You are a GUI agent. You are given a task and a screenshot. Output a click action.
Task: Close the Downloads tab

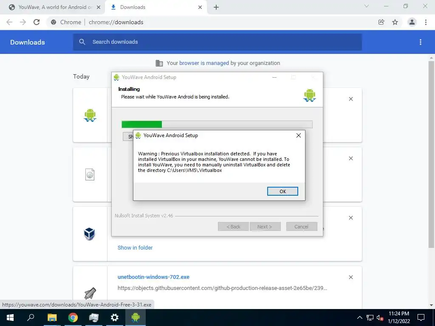click(200, 8)
